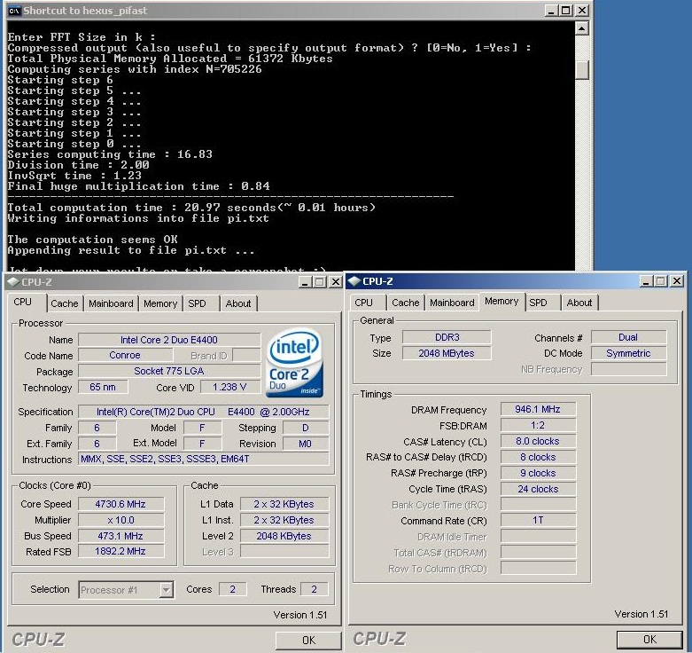The height and width of the screenshot is (653, 692).
Task: Close the hexus_pifast console window
Action: (x=582, y=11)
